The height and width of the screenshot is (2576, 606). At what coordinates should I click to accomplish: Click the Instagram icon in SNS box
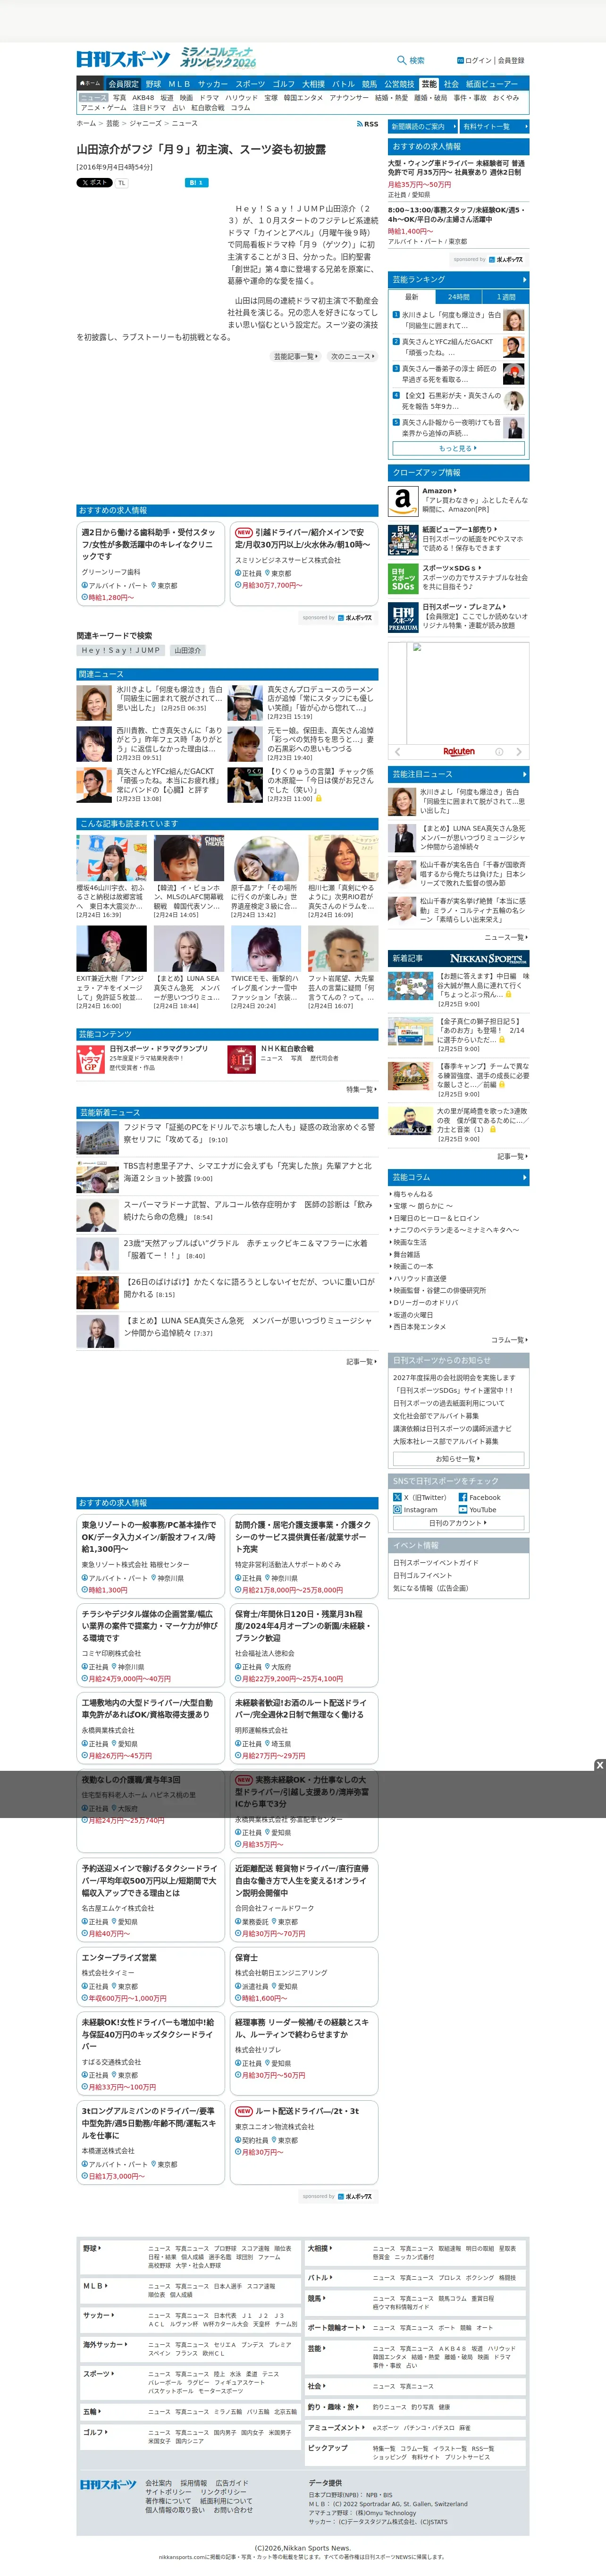[397, 1510]
